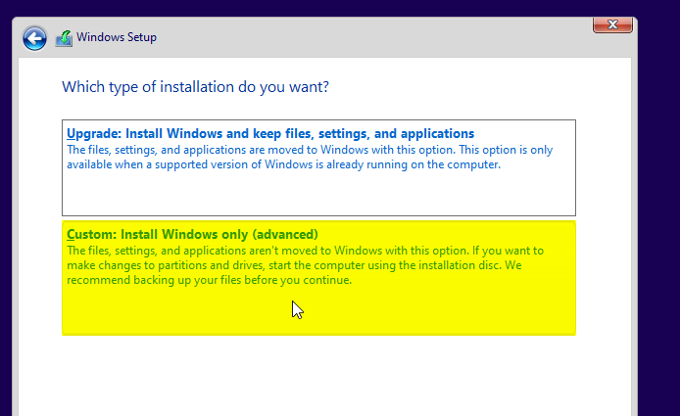
Task: Select Custom: Install Windows only (advanced)
Action: (318, 278)
